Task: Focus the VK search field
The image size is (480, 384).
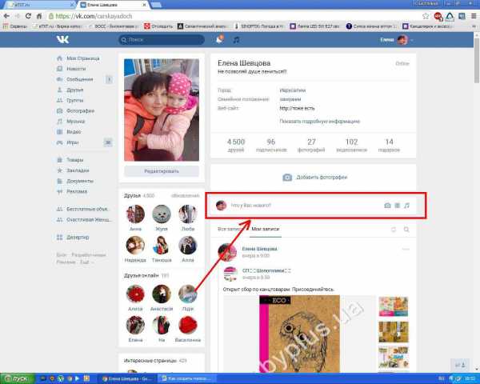Action: [162, 40]
